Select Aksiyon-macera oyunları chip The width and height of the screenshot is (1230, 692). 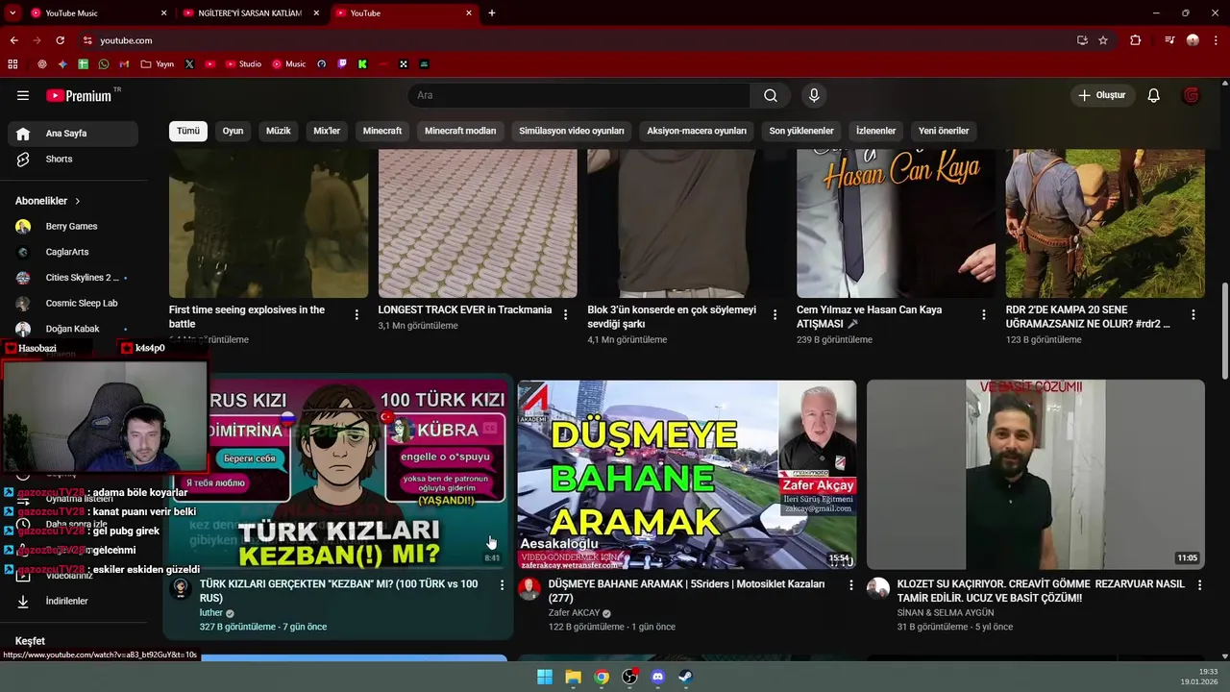[x=697, y=131]
